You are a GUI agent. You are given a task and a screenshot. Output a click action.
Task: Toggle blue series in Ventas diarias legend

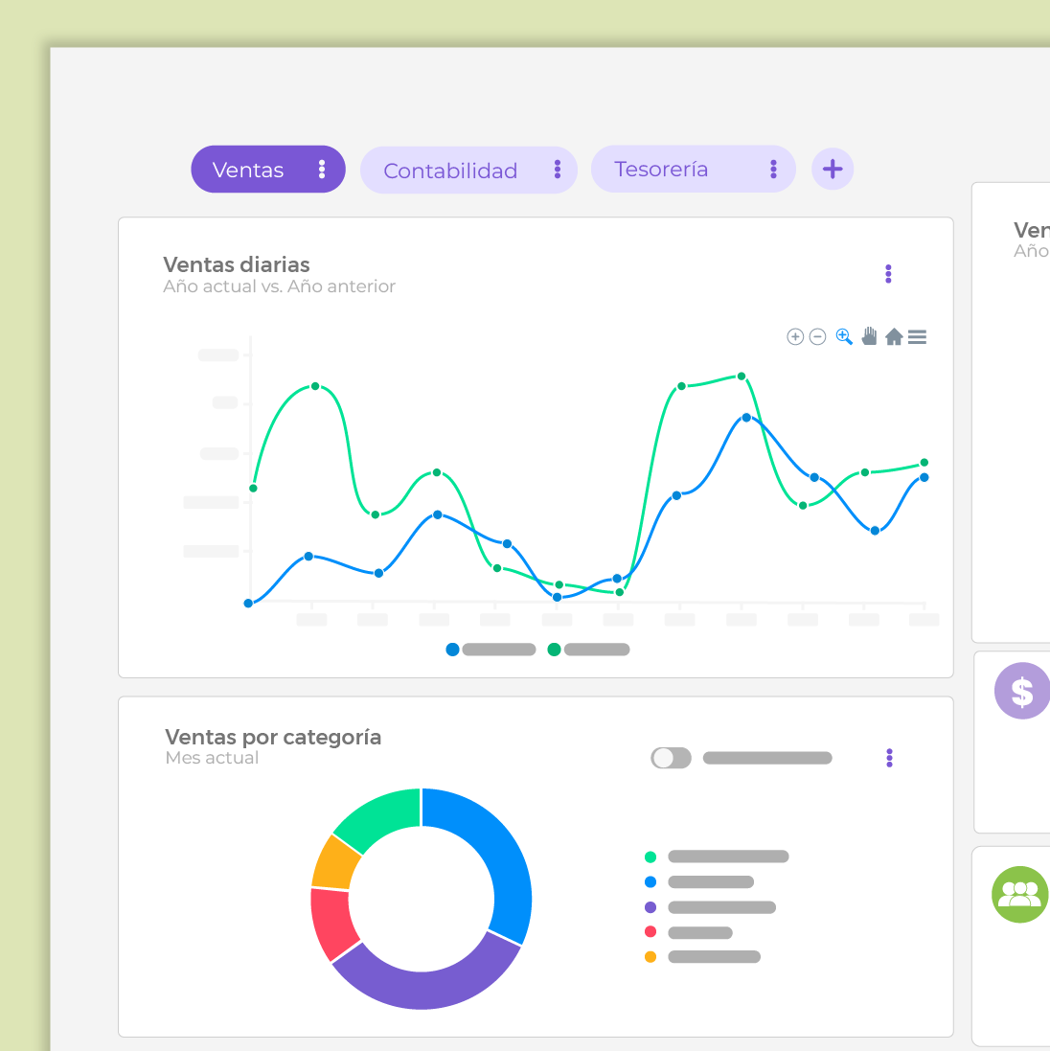tap(491, 650)
